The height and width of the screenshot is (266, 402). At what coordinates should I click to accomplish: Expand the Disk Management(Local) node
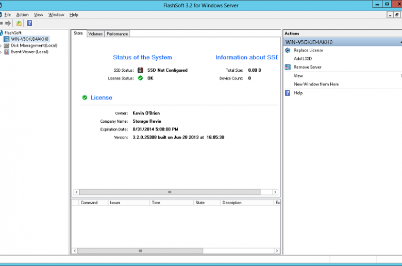(1, 46)
